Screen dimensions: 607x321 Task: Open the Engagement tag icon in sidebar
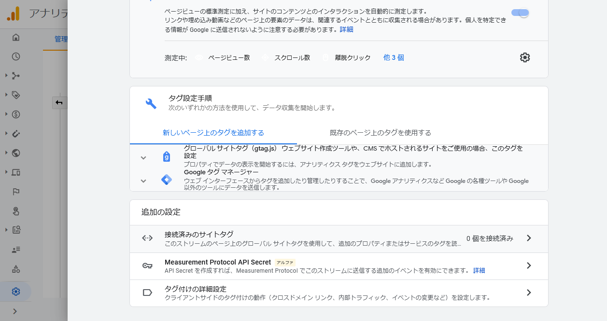click(x=16, y=95)
